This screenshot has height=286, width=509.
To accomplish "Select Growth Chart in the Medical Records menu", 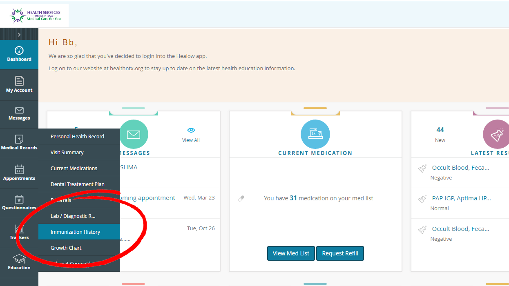I will pos(66,248).
